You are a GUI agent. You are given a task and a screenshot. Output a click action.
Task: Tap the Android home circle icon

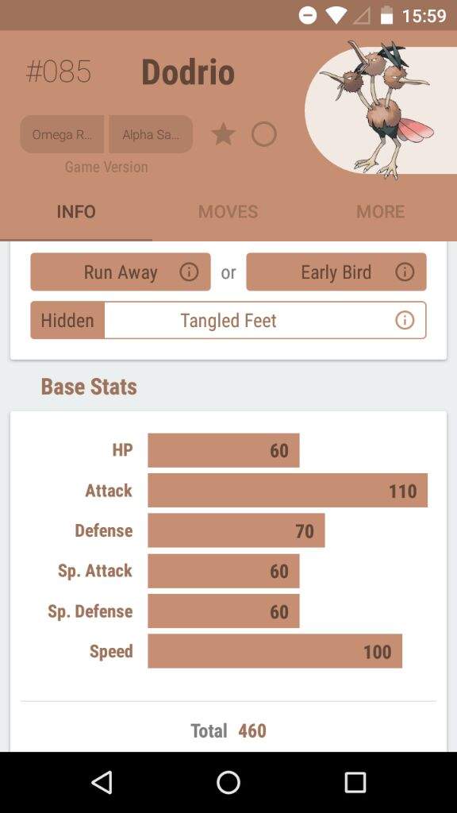[x=228, y=782]
